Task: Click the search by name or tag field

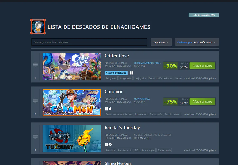Action: tap(89, 42)
